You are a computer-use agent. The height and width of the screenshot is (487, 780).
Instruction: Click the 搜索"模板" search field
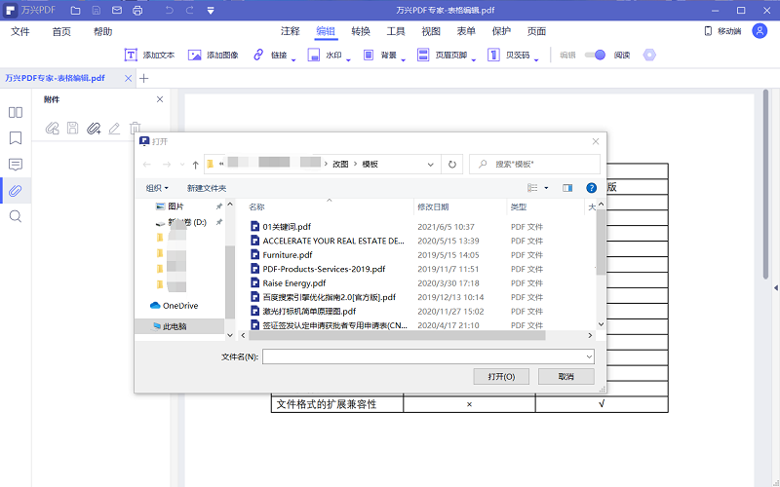point(534,164)
